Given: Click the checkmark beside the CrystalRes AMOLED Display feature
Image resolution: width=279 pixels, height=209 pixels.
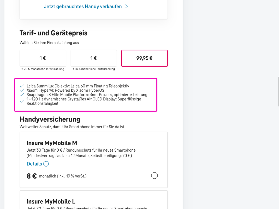Looking at the screenshot, I should click(21, 101).
